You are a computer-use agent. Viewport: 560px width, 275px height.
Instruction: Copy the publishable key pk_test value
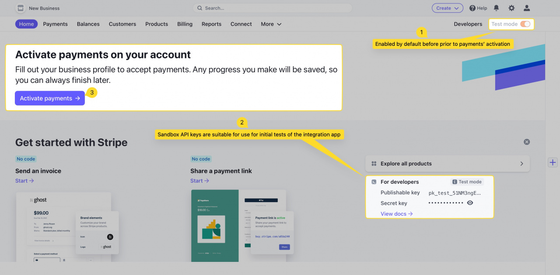pos(455,192)
